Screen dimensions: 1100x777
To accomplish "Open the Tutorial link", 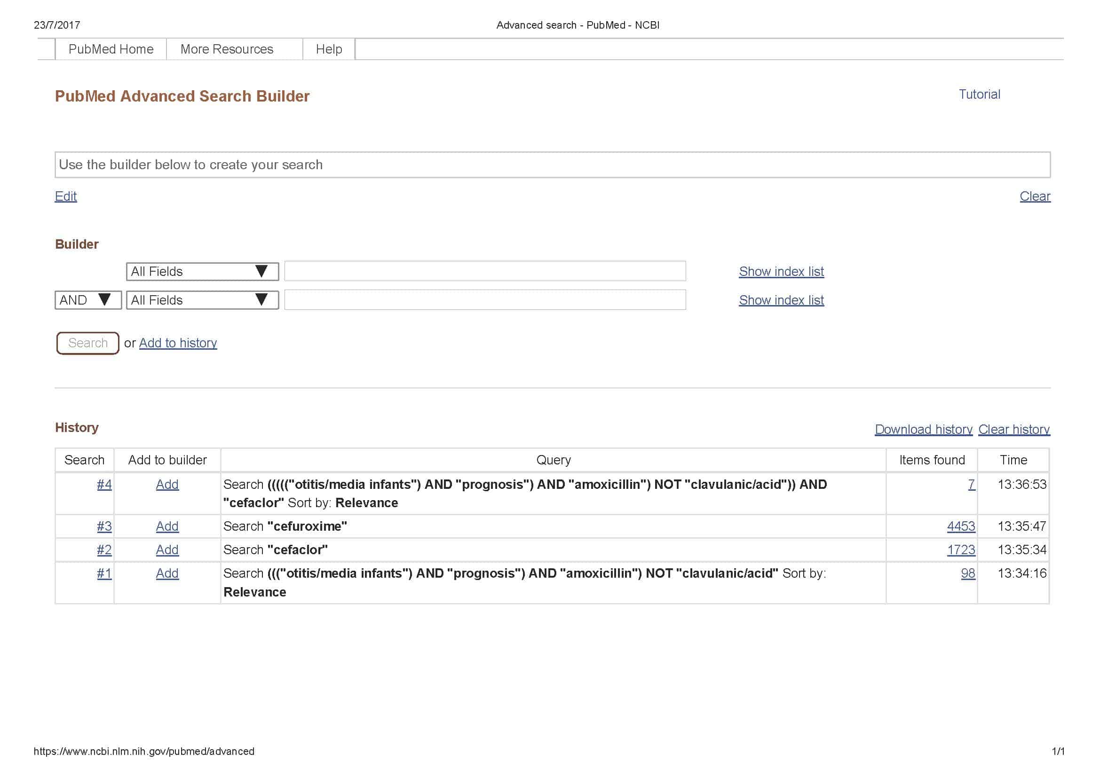I will tap(979, 94).
